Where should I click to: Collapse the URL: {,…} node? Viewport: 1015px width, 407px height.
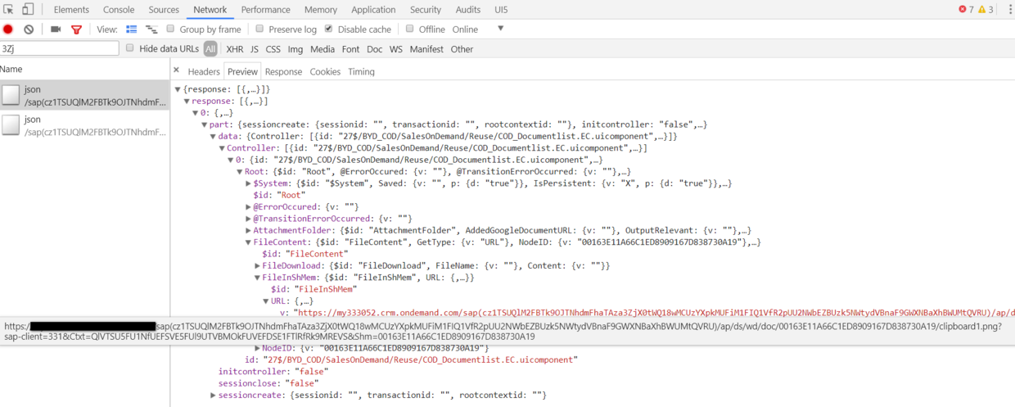[267, 301]
